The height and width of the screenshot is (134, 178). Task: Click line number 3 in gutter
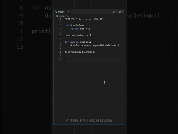click(x=60, y=25)
